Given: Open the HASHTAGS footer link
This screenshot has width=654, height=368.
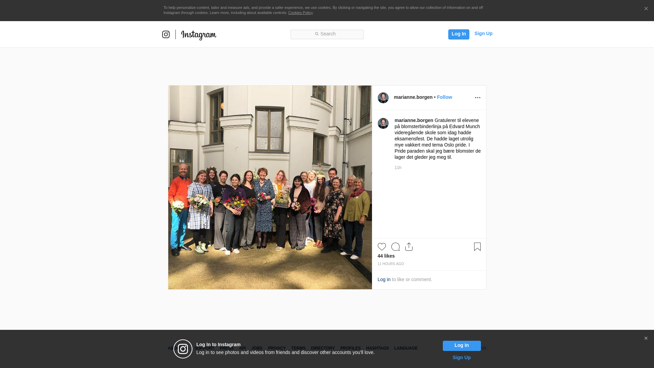Looking at the screenshot, I should coord(377,348).
